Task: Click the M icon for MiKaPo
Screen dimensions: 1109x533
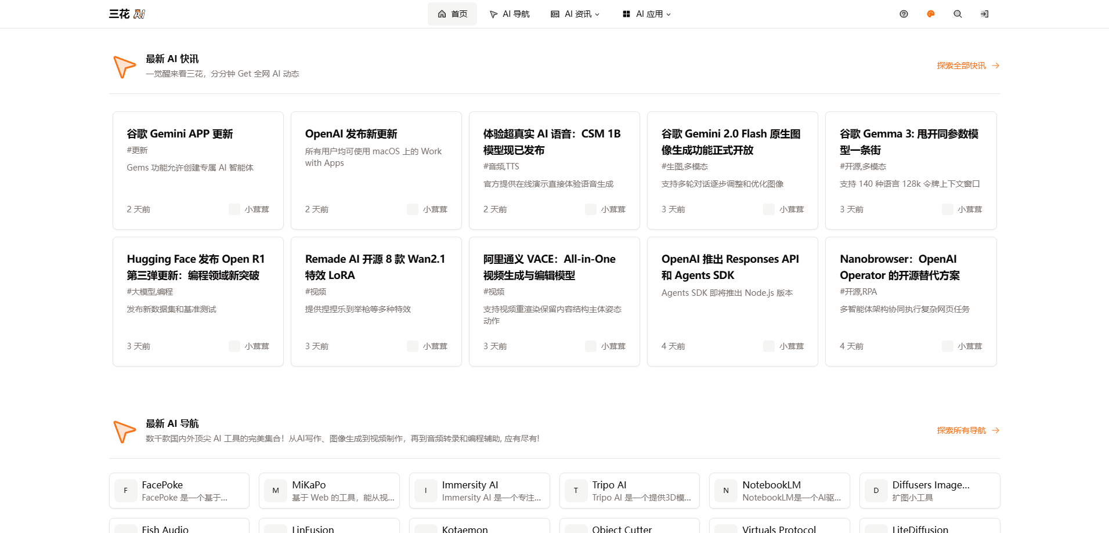Action: point(276,491)
